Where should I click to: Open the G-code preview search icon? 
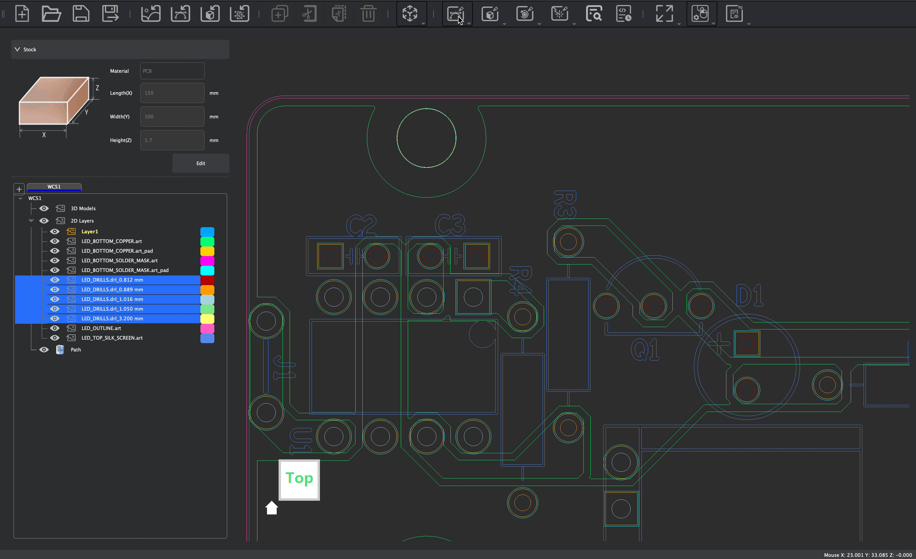[x=594, y=14]
